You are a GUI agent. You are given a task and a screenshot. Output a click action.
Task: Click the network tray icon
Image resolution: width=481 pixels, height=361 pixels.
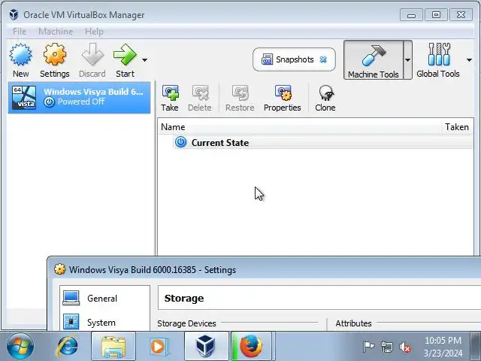tap(386, 347)
